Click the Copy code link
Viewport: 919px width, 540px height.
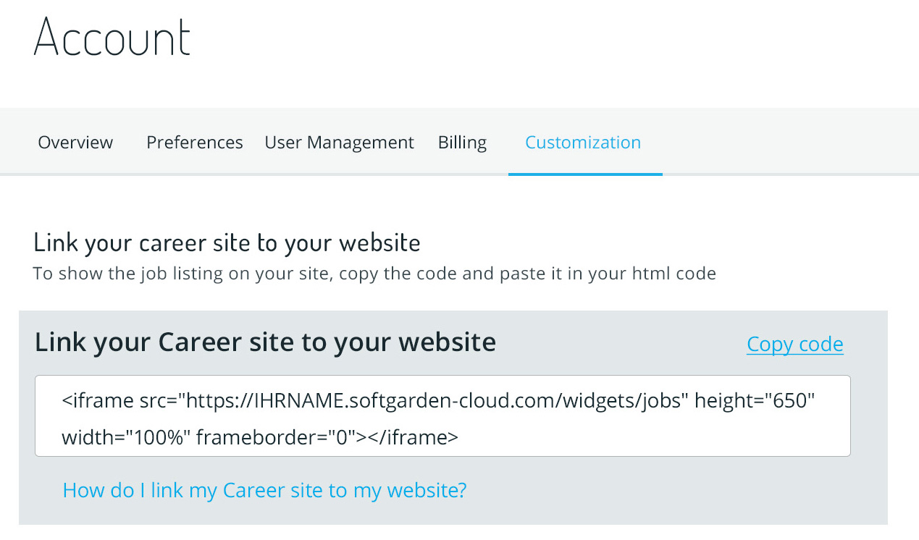pyautogui.click(x=795, y=344)
